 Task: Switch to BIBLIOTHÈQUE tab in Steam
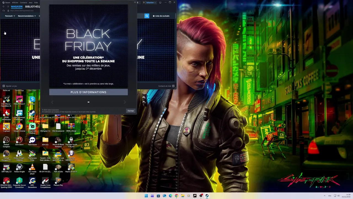click(33, 7)
